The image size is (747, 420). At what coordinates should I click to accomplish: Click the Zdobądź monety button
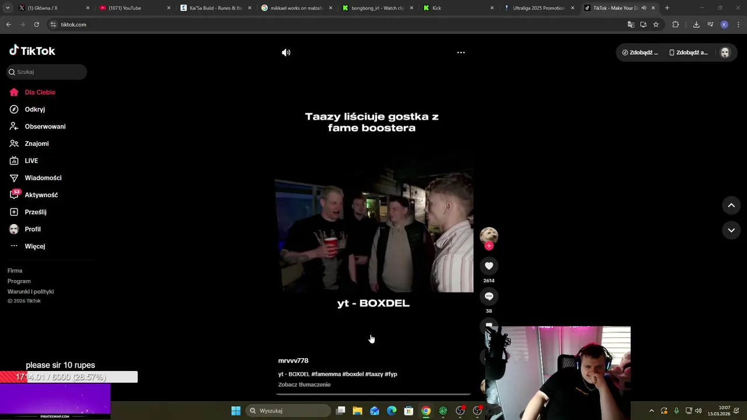[x=640, y=52]
